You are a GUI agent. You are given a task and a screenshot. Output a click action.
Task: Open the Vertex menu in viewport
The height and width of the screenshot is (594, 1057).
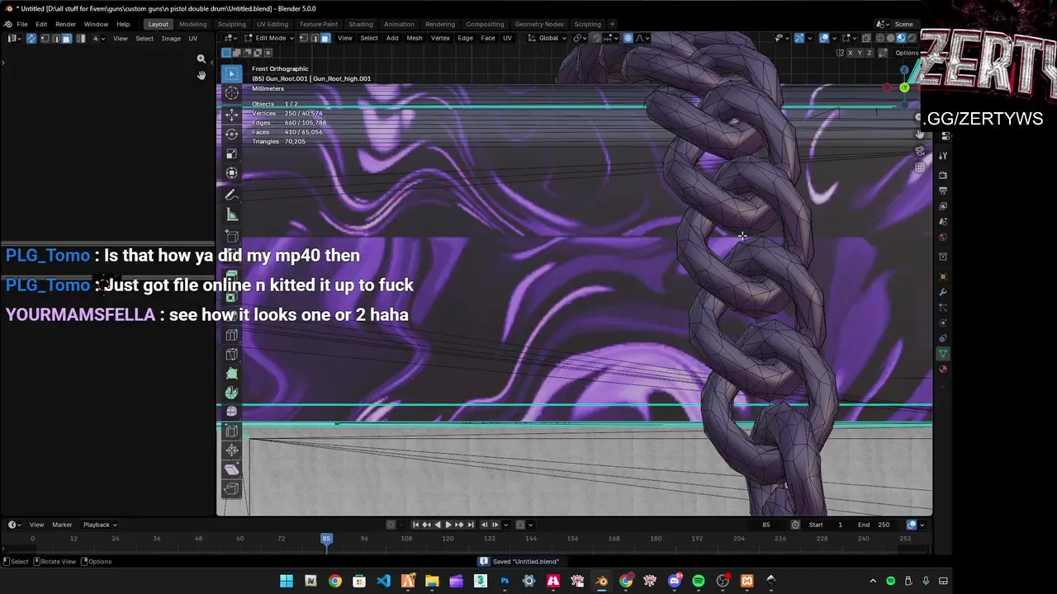(x=440, y=38)
